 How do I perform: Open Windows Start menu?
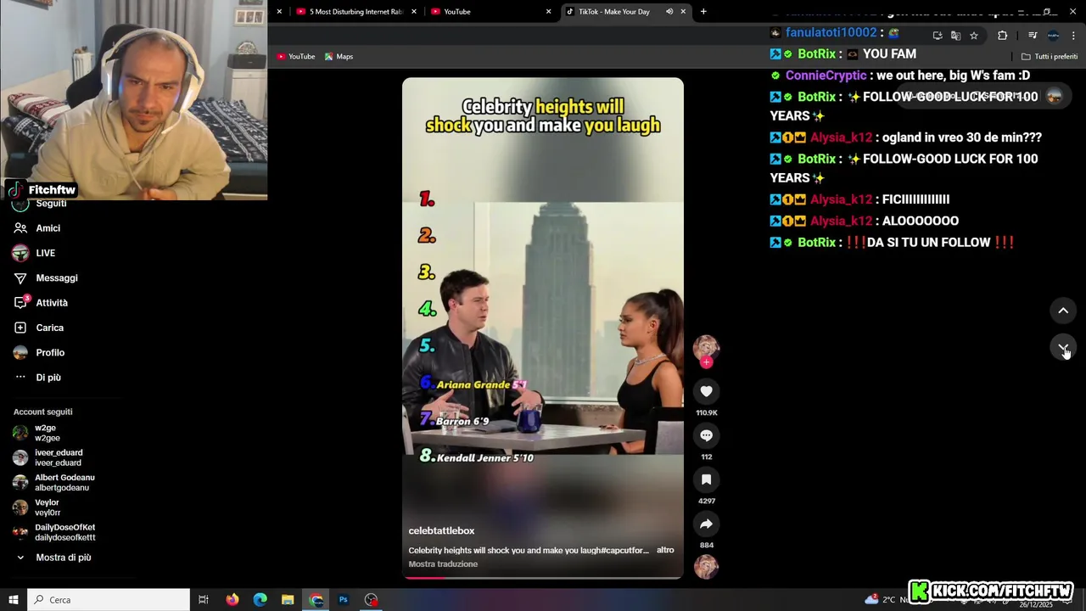coord(14,600)
